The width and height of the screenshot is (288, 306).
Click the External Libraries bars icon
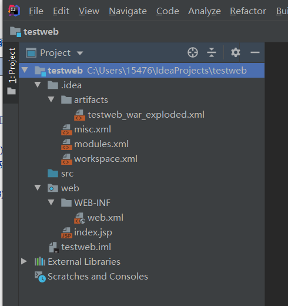40,261
